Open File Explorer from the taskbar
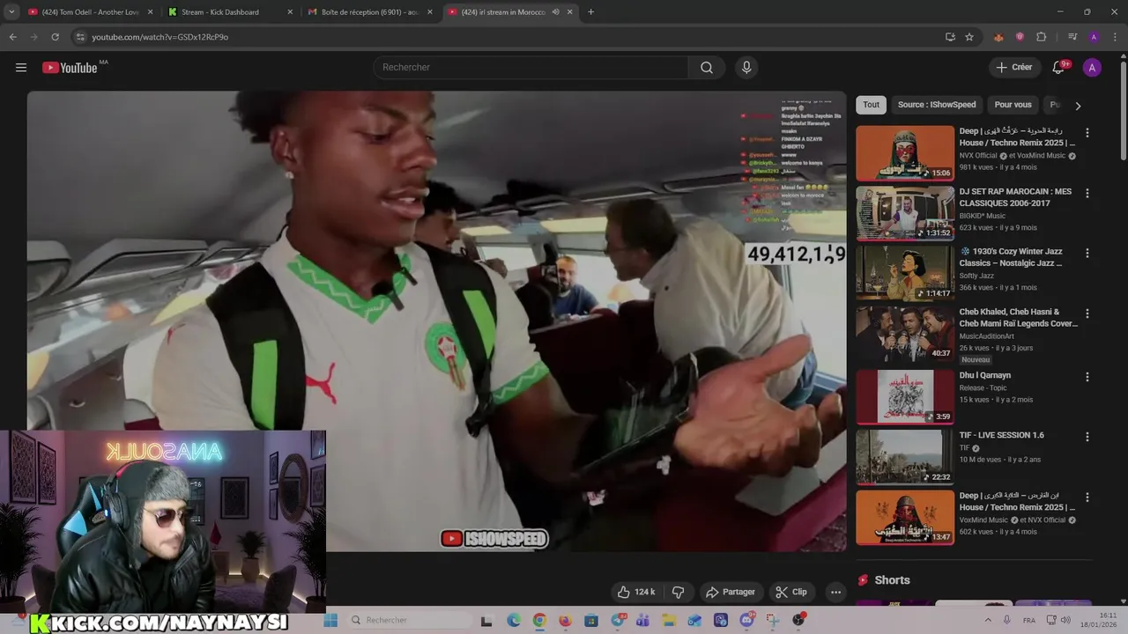The image size is (1128, 634). (x=669, y=620)
